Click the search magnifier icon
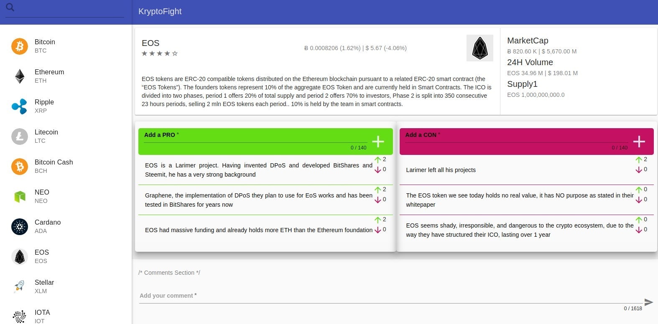This screenshot has height=324, width=658. (x=10, y=7)
